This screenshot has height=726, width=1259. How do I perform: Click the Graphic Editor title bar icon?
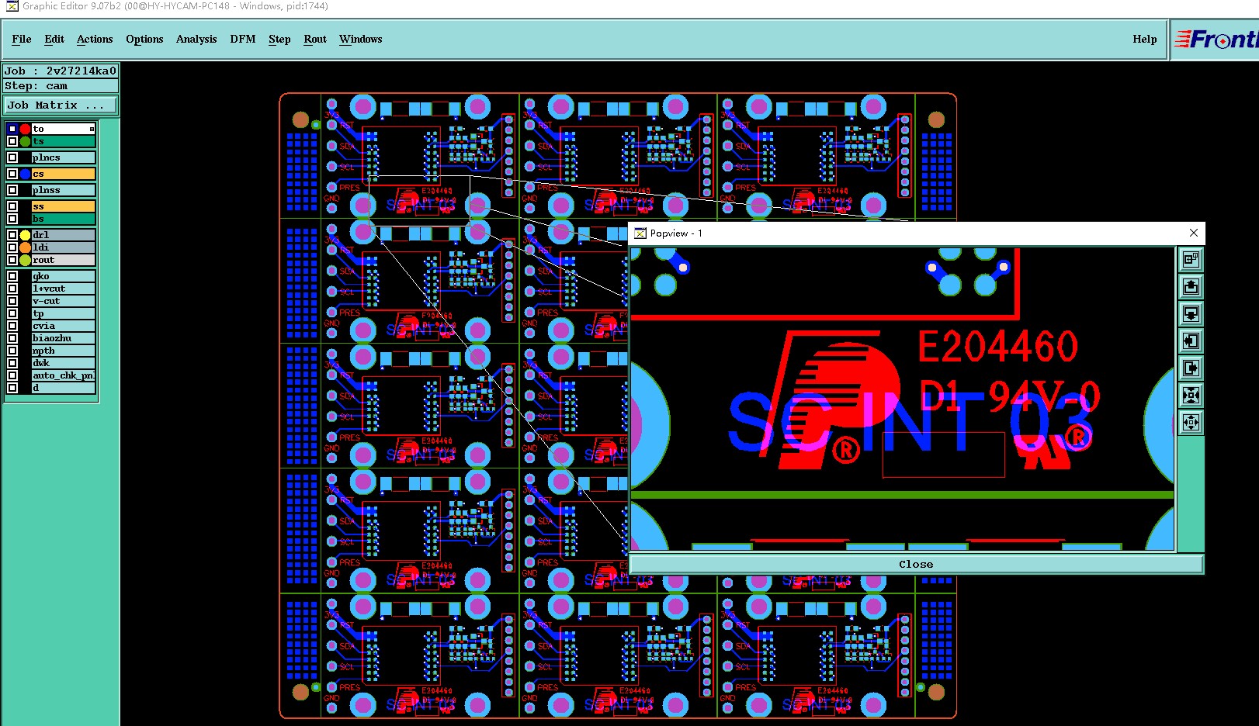pyautogui.click(x=12, y=6)
